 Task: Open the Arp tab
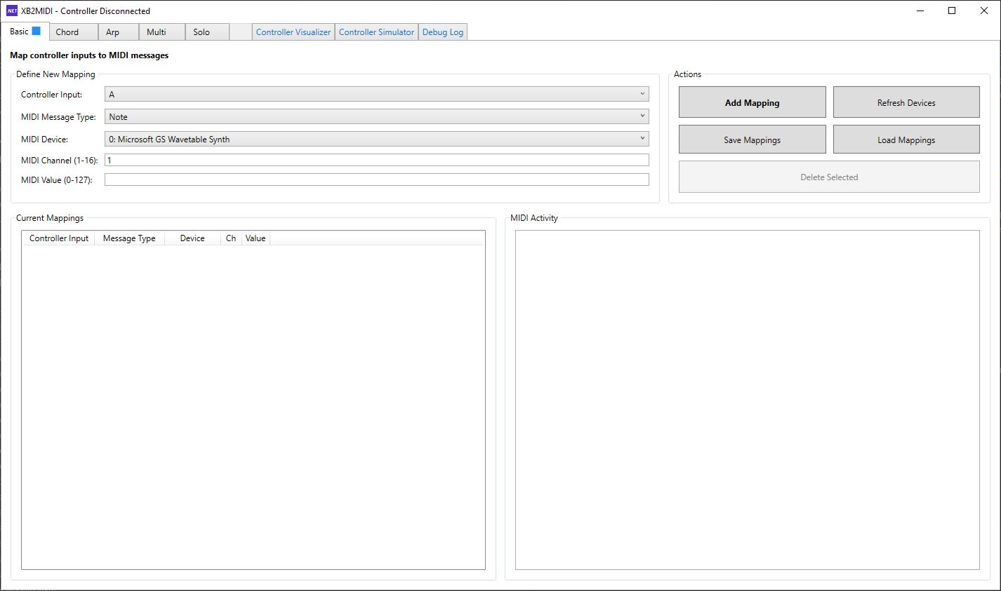[112, 32]
